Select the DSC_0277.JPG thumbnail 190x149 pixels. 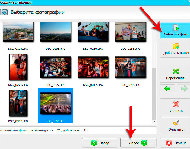pos(56,67)
